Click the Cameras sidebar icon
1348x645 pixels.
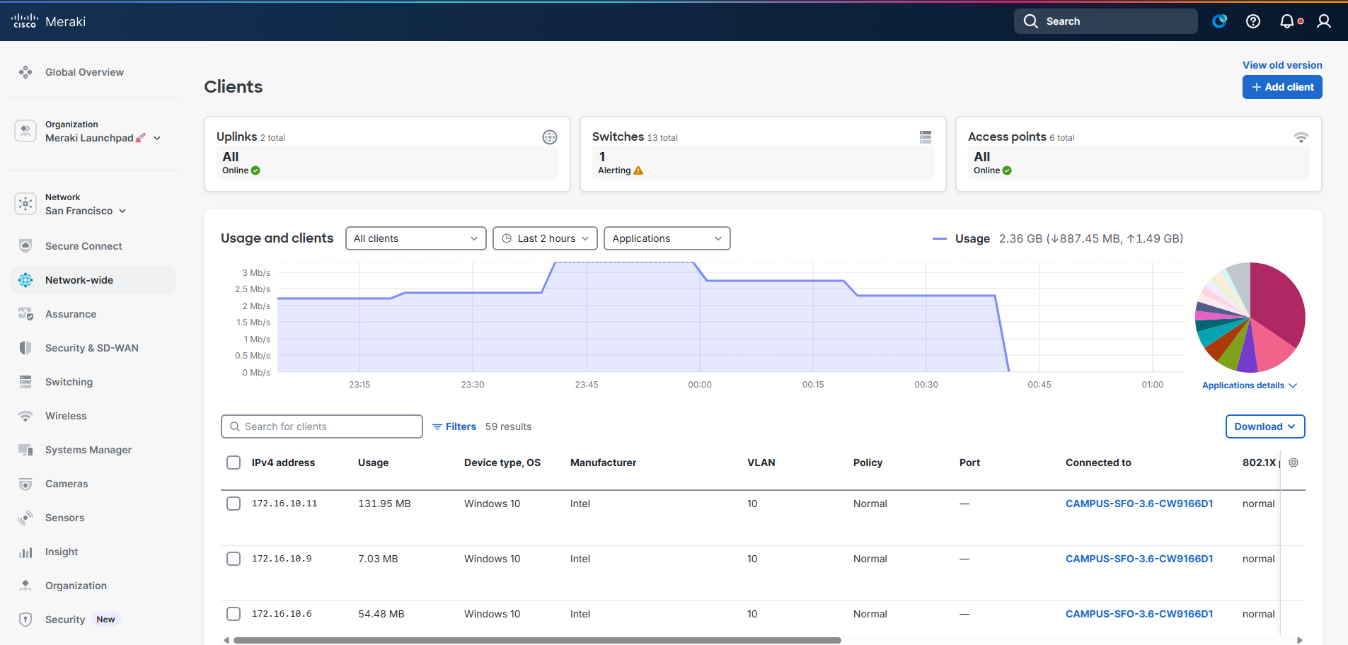click(25, 484)
